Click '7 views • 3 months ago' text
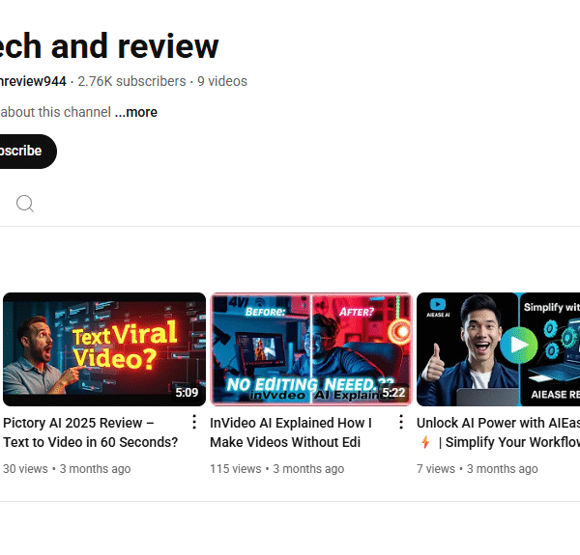 point(478,469)
